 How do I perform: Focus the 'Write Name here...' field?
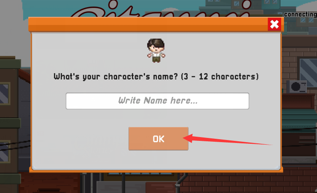point(157,101)
